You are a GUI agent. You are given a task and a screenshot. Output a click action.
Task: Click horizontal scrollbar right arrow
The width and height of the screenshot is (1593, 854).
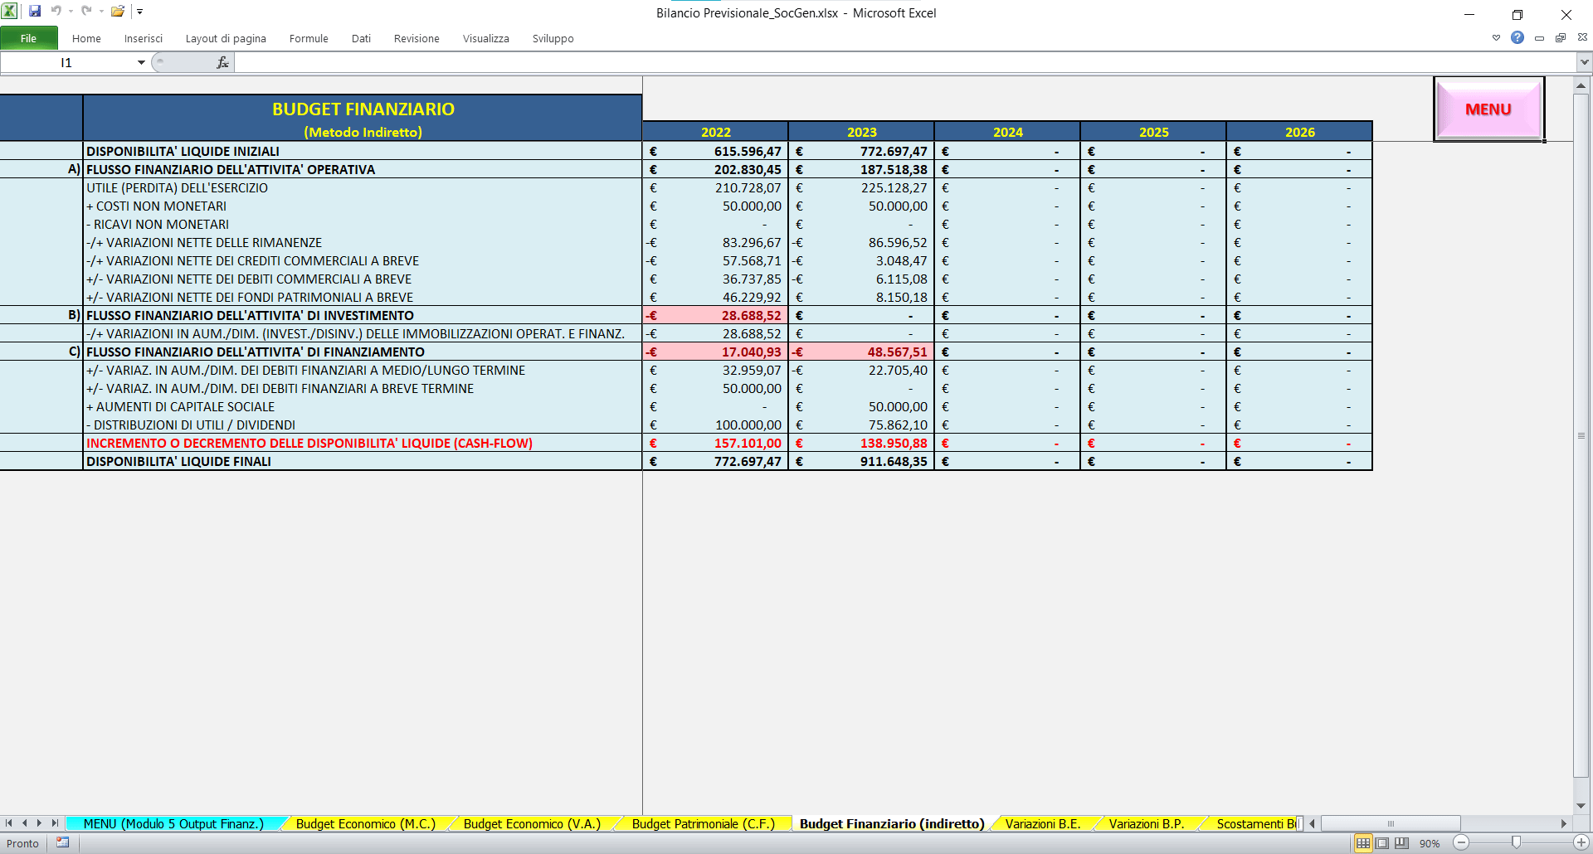pos(1563,823)
